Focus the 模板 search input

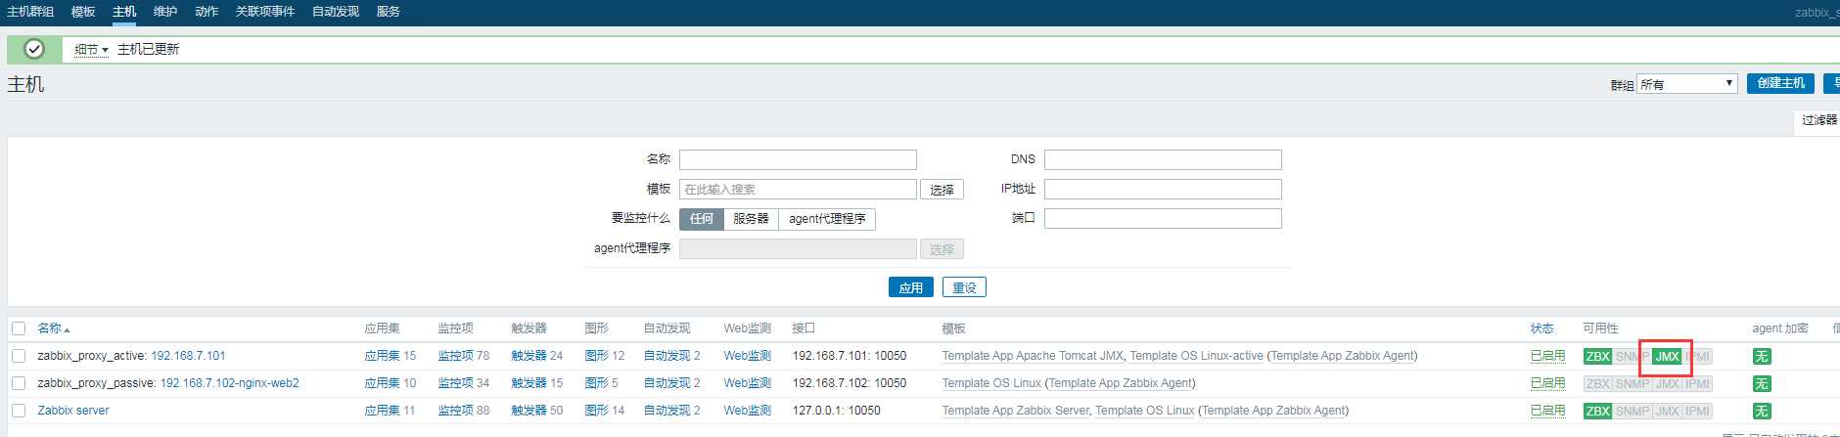[x=798, y=190]
